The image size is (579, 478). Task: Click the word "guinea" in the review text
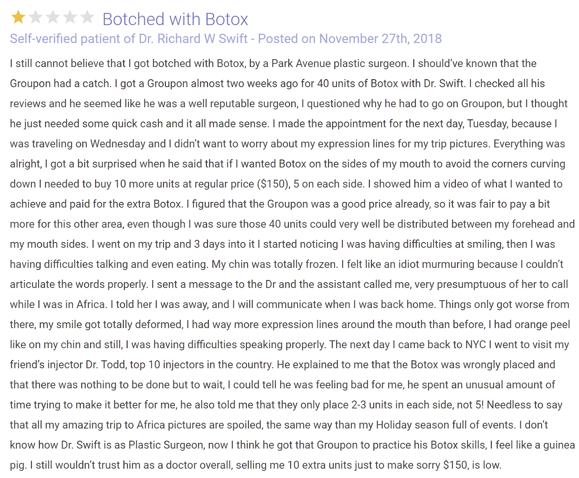(558, 445)
